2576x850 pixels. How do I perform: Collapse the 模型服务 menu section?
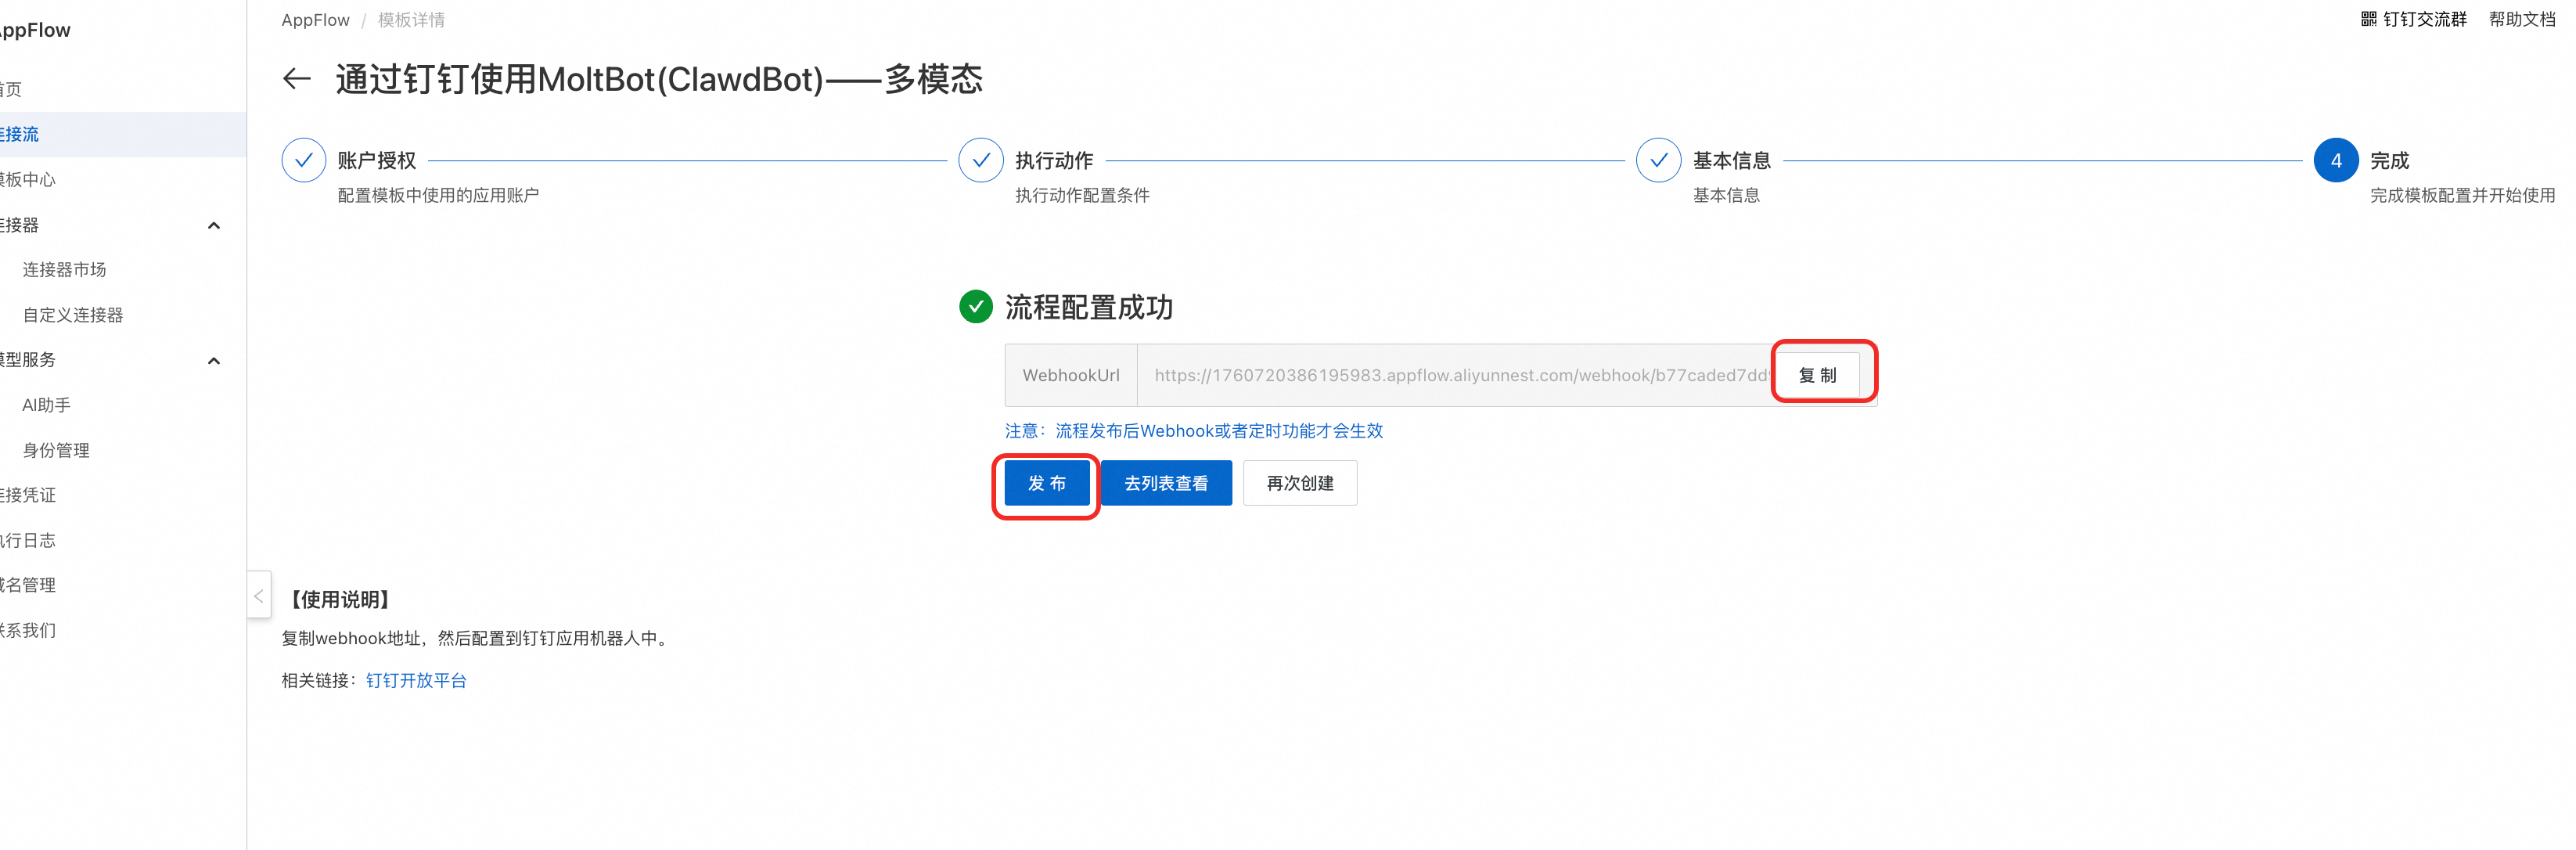coord(213,360)
